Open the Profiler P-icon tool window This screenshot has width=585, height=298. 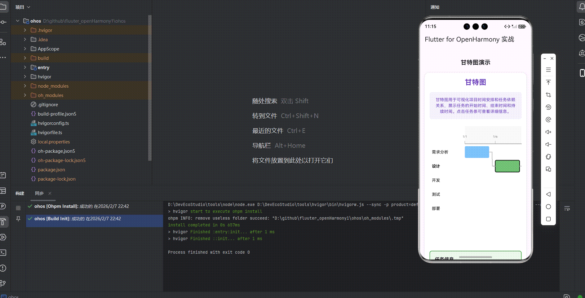click(x=3, y=206)
